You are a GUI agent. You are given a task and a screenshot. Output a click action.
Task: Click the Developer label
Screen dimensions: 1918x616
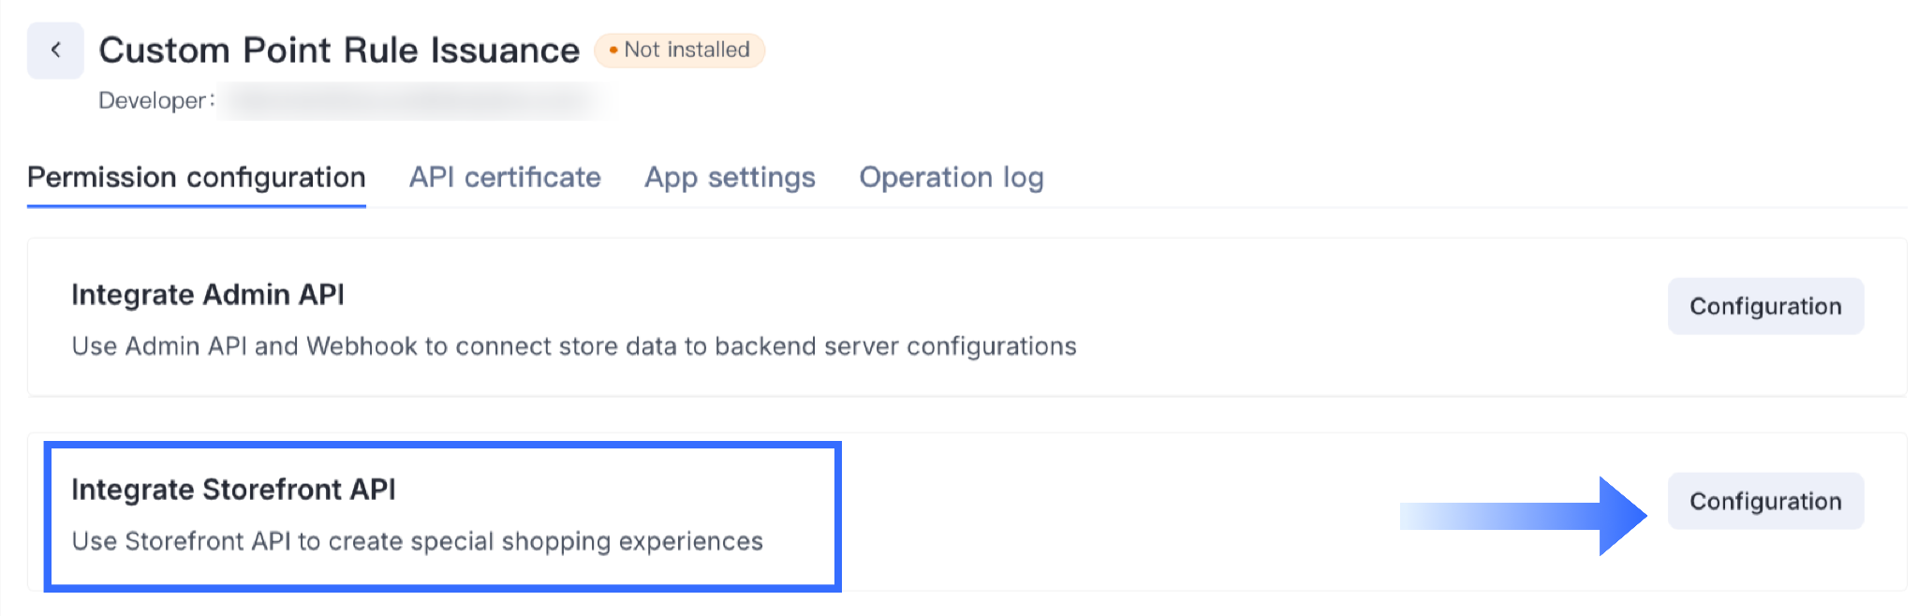pyautogui.click(x=152, y=100)
